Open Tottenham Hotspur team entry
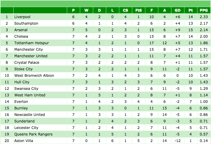211x144 pixels. 31,43
